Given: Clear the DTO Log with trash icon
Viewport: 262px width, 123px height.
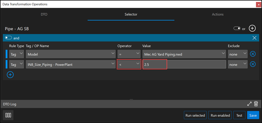Looking at the screenshot, I should [256, 104].
